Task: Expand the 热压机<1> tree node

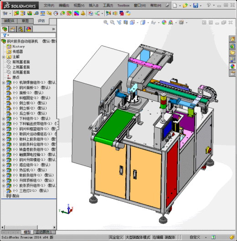Action: pos(4,170)
